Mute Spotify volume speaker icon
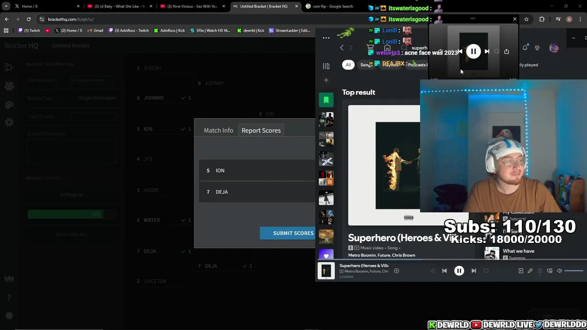587x330 pixels. [x=559, y=271]
